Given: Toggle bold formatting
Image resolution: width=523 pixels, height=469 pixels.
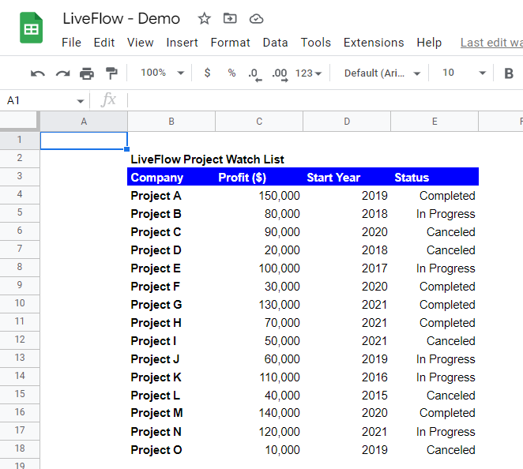Looking at the screenshot, I should (x=509, y=73).
